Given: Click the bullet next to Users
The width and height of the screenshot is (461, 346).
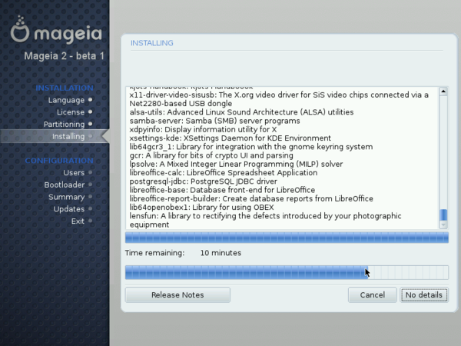Looking at the screenshot, I should 90,172.
